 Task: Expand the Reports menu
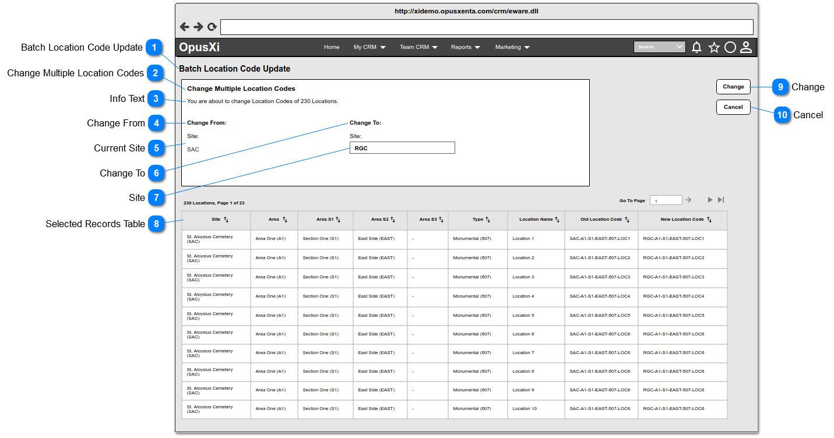[x=465, y=47]
